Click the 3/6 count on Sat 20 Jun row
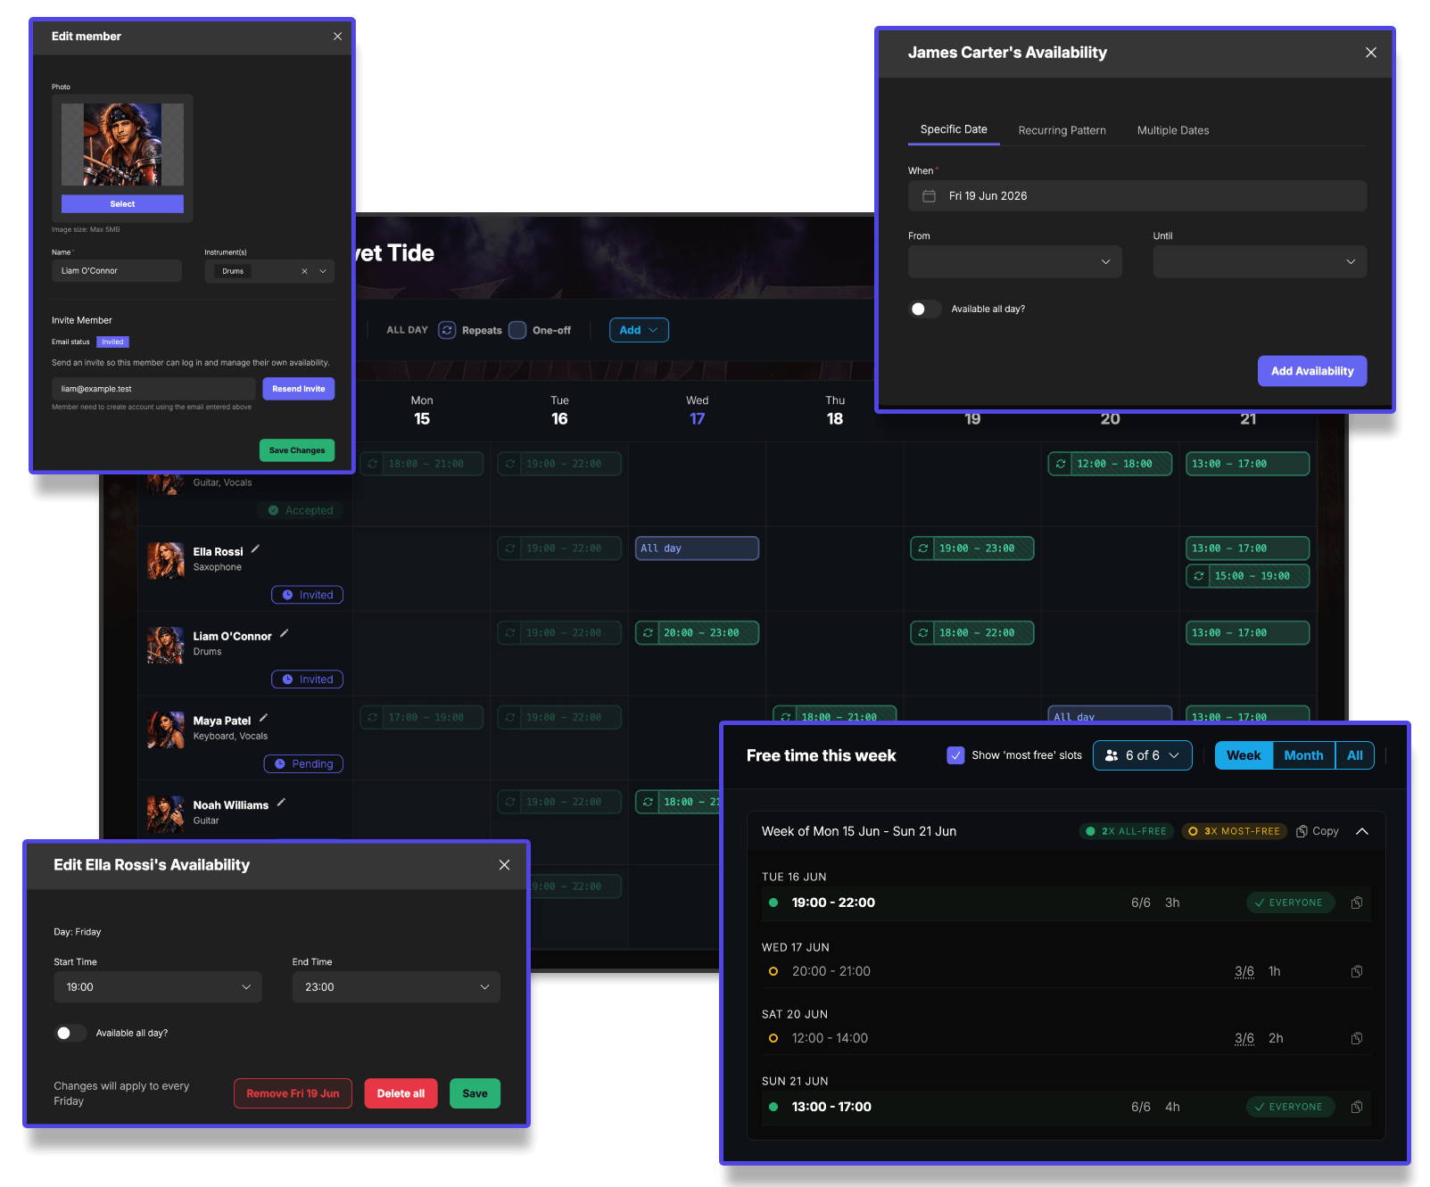This screenshot has width=1430, height=1187. click(x=1244, y=1038)
